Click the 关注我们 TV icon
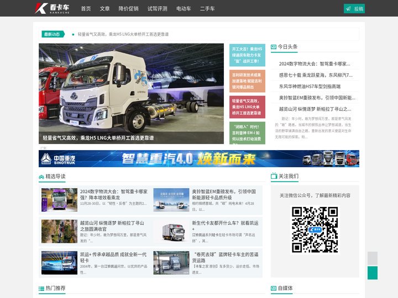The image size is (398, 298). tap(274, 175)
